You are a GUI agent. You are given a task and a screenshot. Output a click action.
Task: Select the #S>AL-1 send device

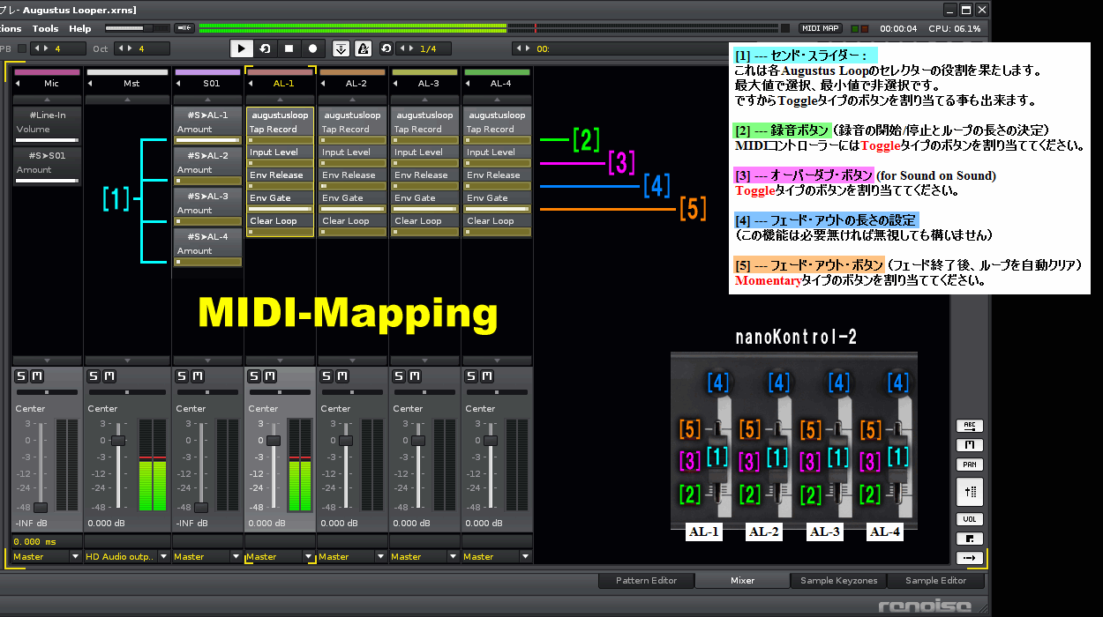click(208, 115)
